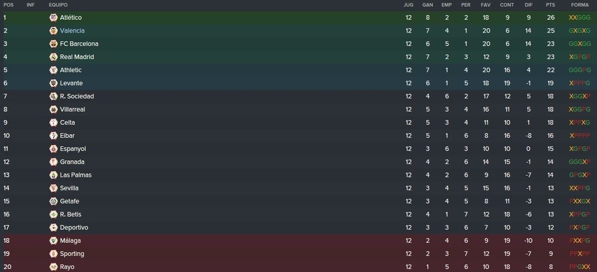Click the Valencia club crest icon
This screenshot has height=272, width=597.
point(53,31)
